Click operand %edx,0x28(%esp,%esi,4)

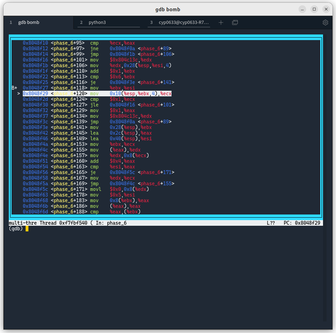coord(141,65)
